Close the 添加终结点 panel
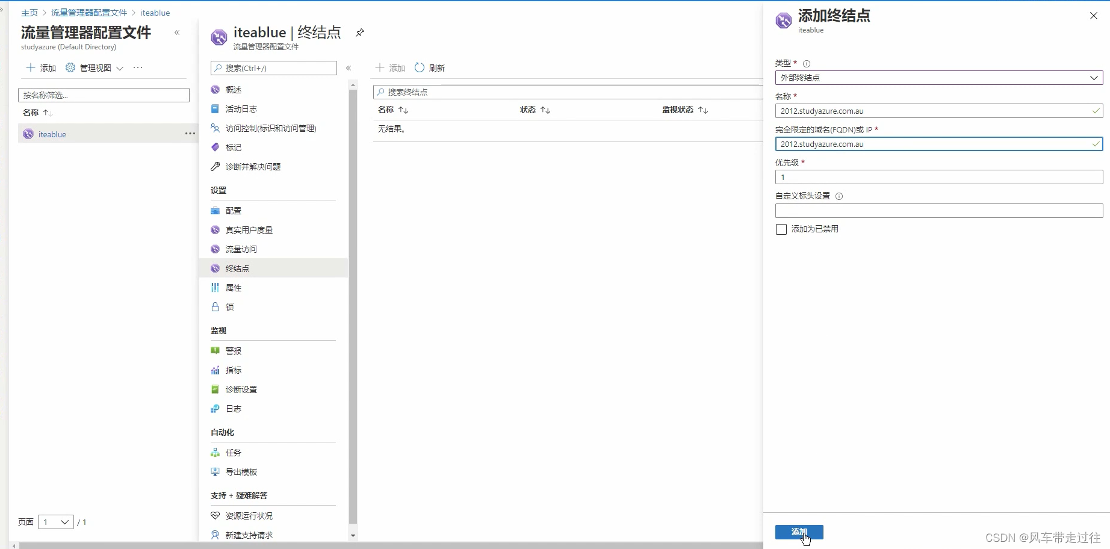Screen dimensions: 1110x549 click(1094, 16)
